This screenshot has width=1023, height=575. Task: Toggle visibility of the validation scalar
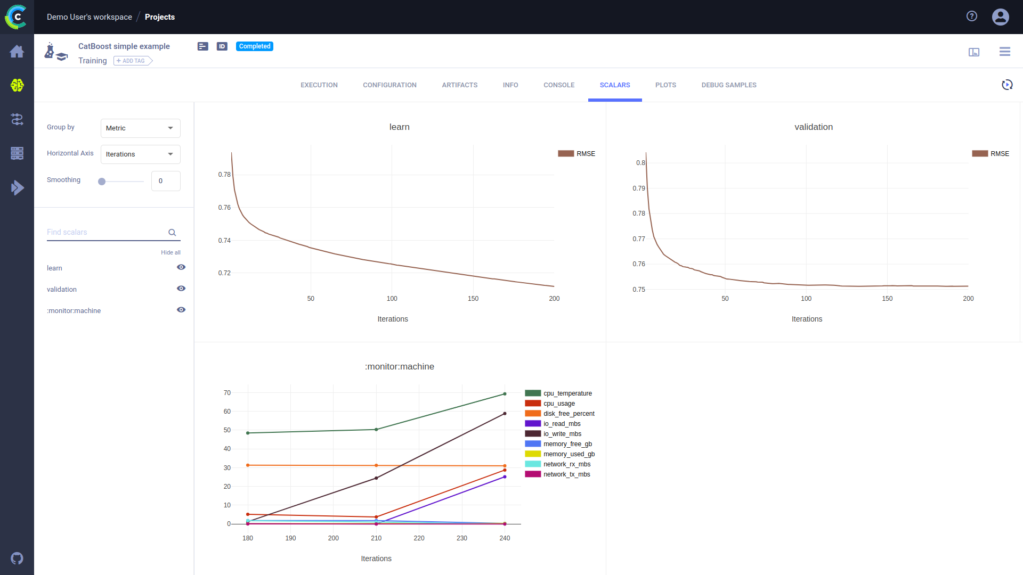point(181,289)
